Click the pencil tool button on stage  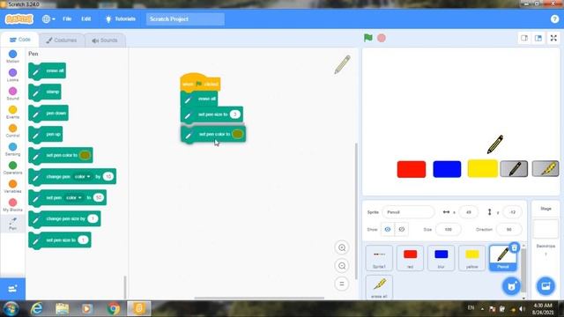(x=514, y=169)
